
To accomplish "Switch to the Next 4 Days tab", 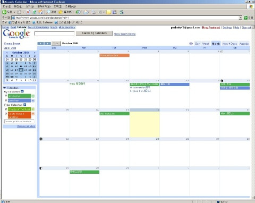I will tap(229, 44).
